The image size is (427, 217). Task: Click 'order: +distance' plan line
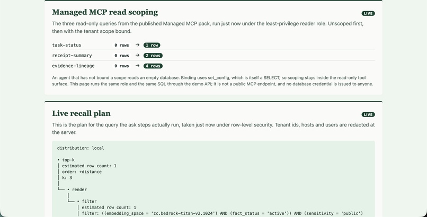pyautogui.click(x=82, y=172)
